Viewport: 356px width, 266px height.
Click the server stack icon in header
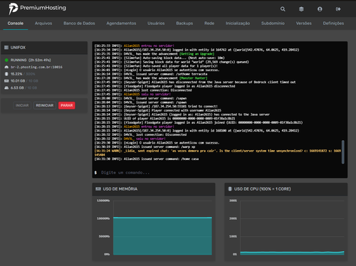point(301,9)
